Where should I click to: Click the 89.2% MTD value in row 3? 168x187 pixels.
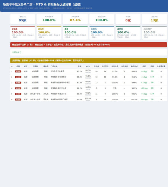pyautogui.click(x=88, y=82)
